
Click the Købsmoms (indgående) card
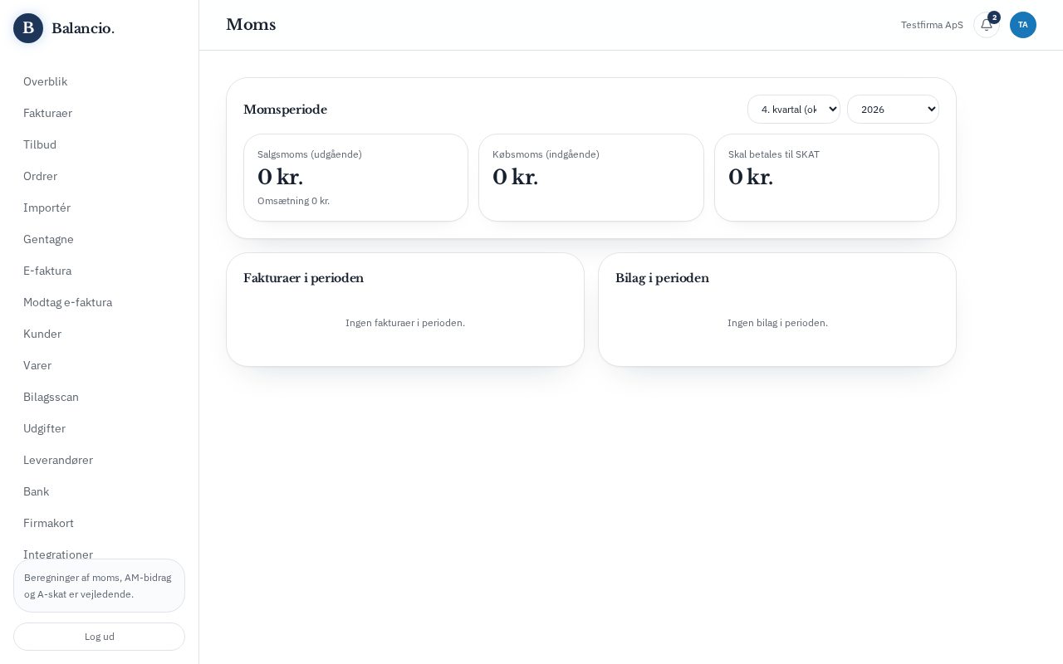[x=591, y=178]
